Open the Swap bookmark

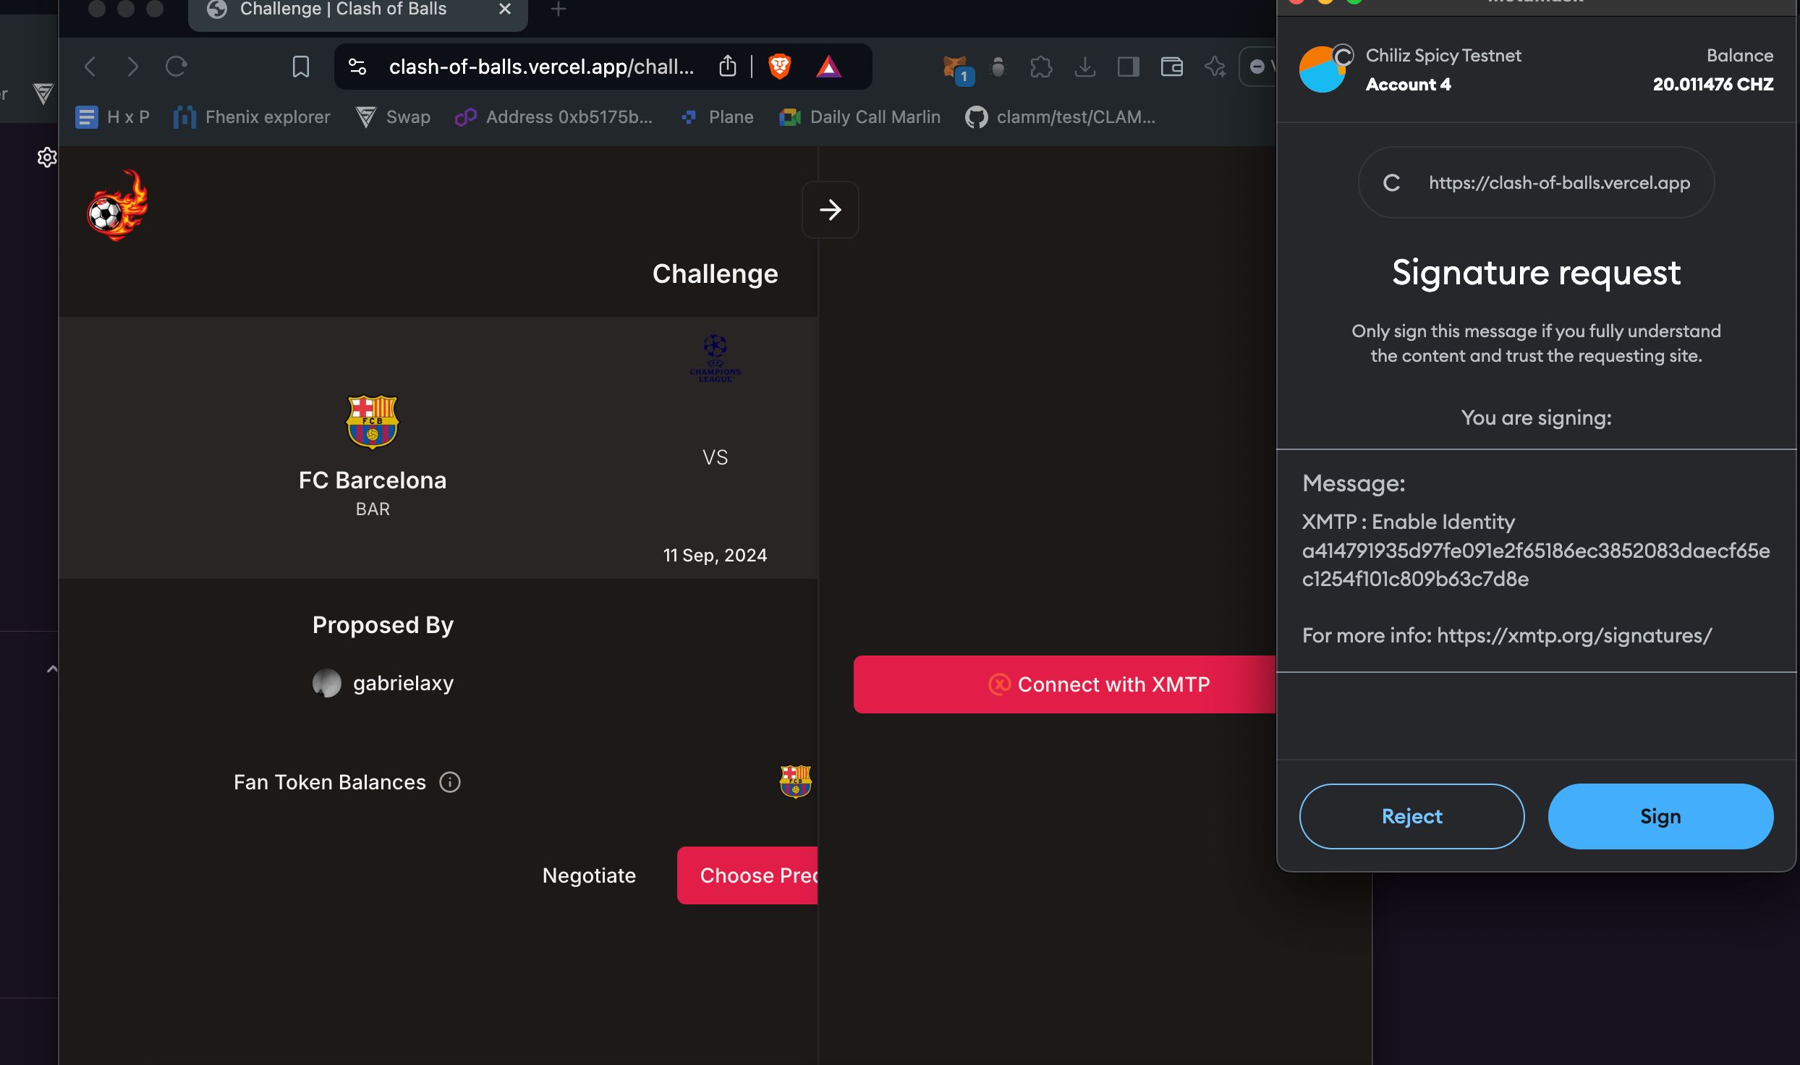pos(393,116)
